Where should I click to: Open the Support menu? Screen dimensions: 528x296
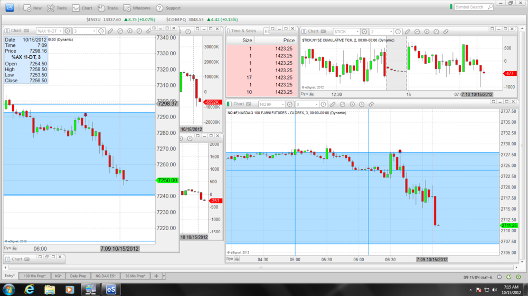point(168,8)
